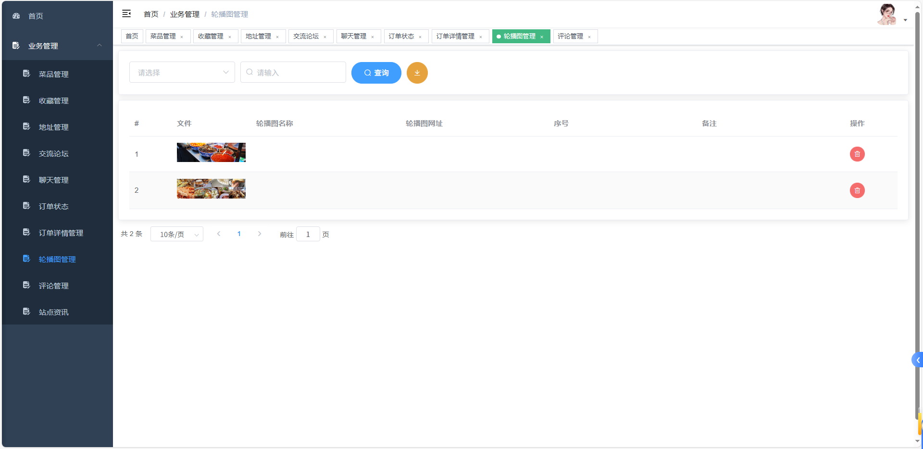This screenshot has width=923, height=449.
Task: Click the first carousel food image thumbnail
Action: pos(211,152)
